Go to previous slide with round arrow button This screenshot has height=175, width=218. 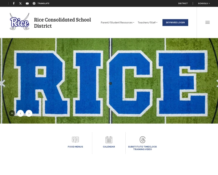[20, 113]
